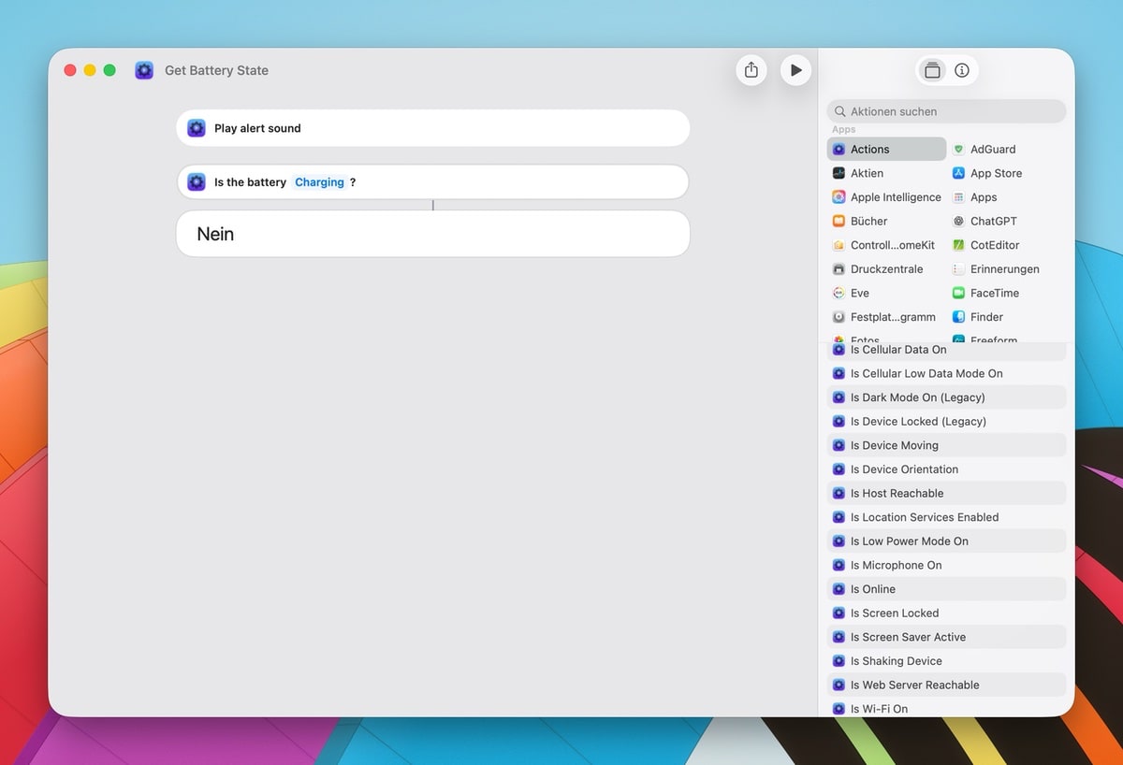Switch to the shortcut info tab
This screenshot has width=1123, height=765.
point(964,69)
